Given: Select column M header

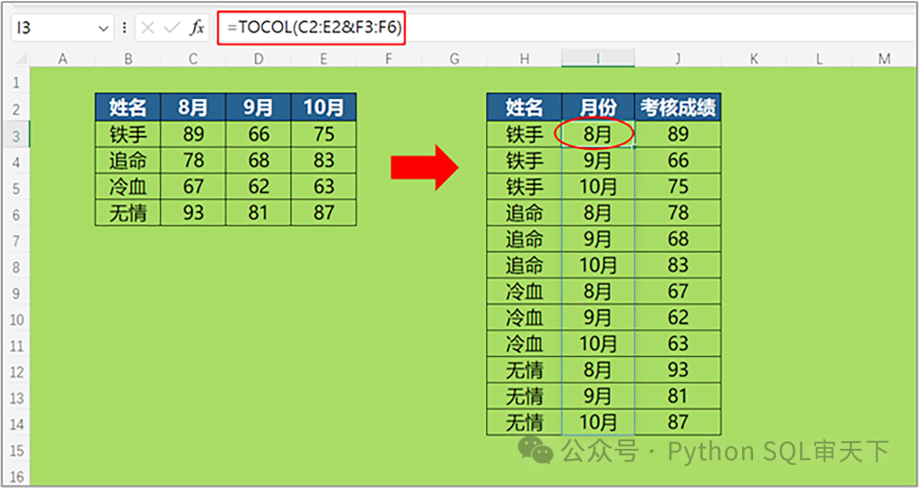Looking at the screenshot, I should 884,58.
